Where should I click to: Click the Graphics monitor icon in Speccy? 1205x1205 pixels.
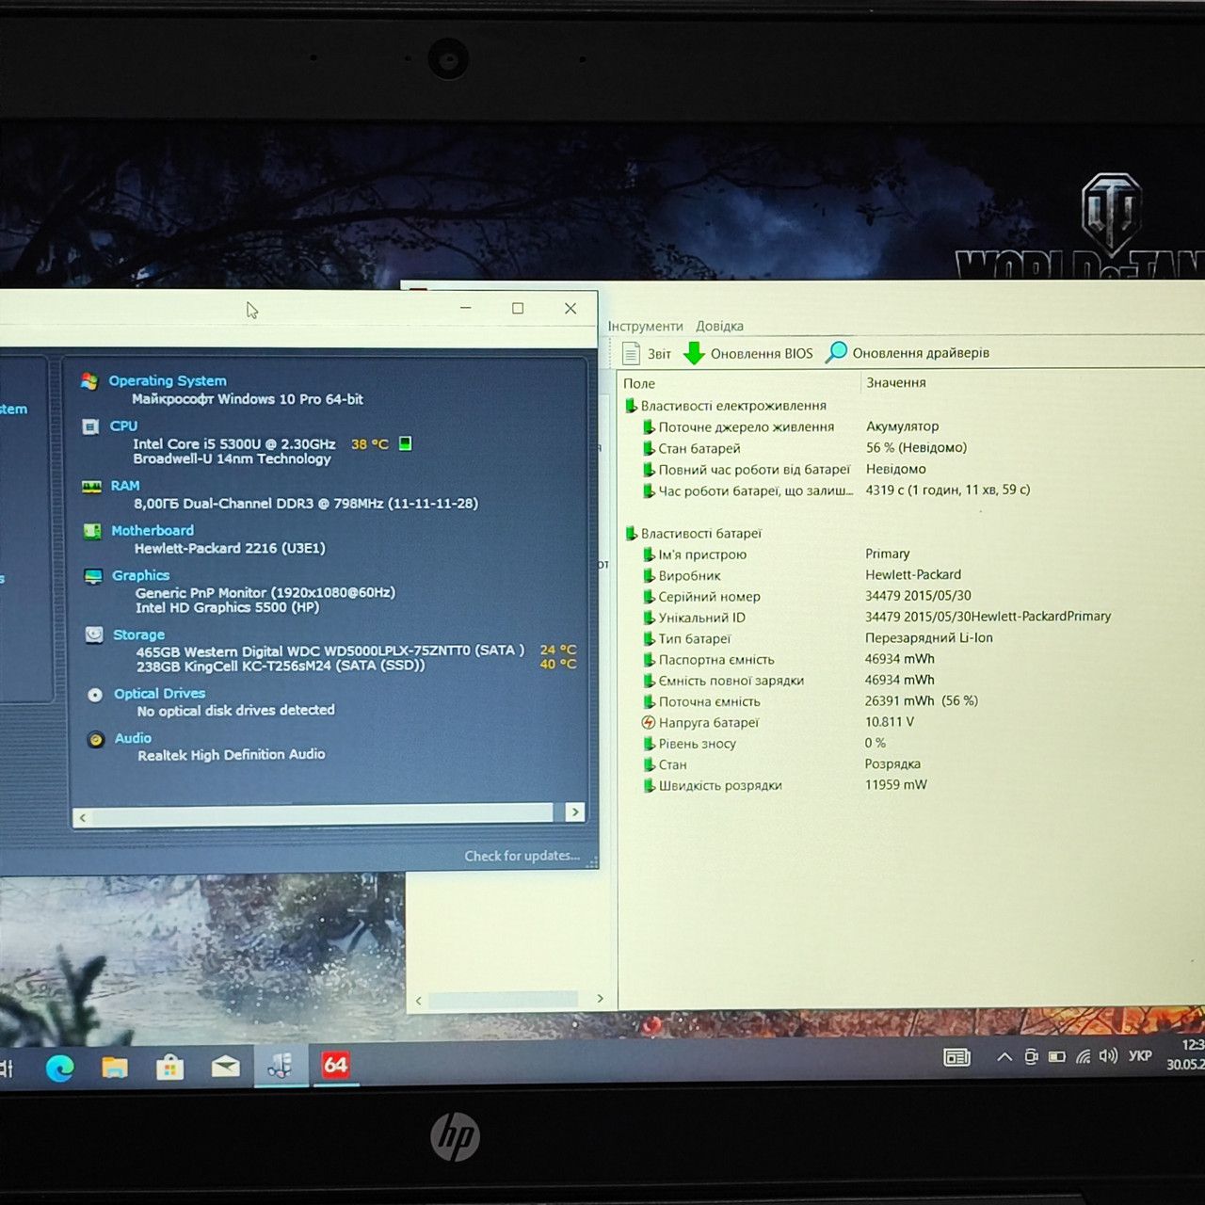[x=93, y=576]
